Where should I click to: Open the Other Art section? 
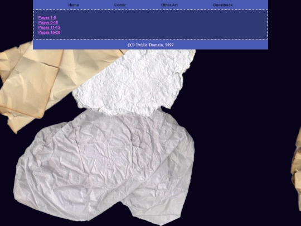[169, 5]
